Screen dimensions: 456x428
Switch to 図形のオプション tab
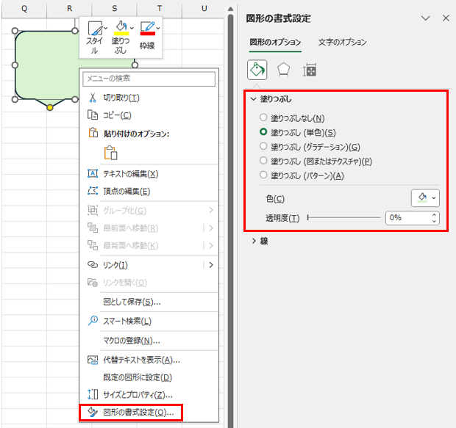point(275,43)
